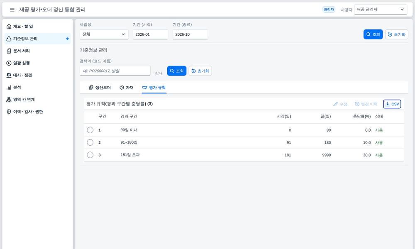Click the 변경 이력 button
Image resolution: width=415 pixels, height=249 pixels.
pyautogui.click(x=366, y=104)
